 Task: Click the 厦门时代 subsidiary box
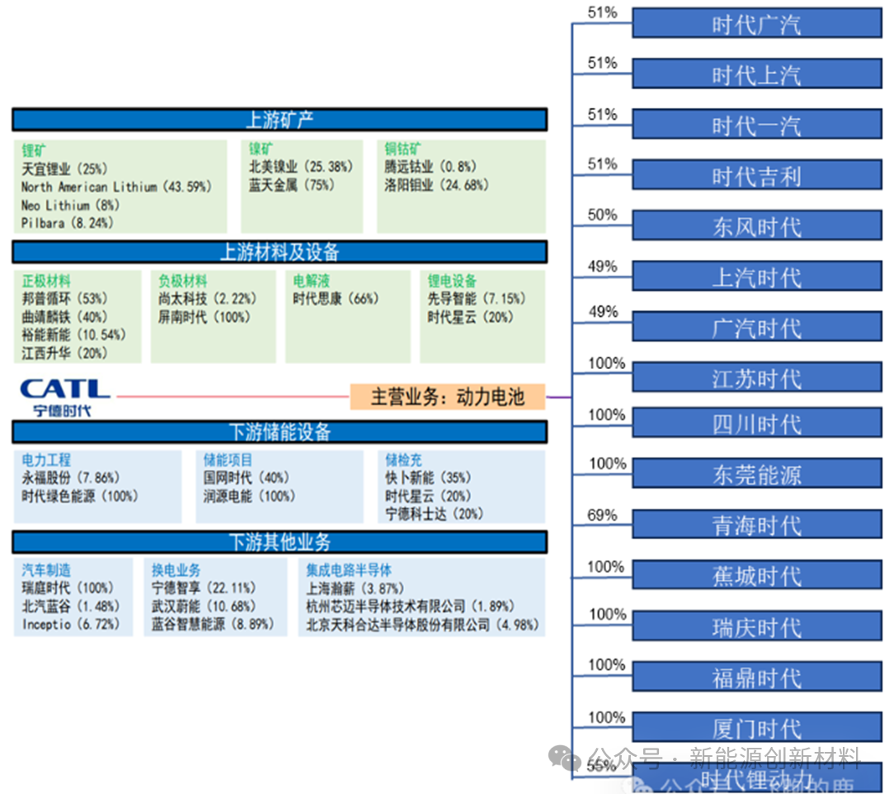pos(757,727)
